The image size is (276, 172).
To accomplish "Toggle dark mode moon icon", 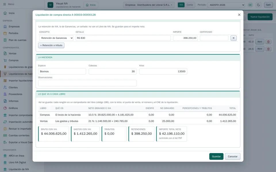I will coord(258,5).
